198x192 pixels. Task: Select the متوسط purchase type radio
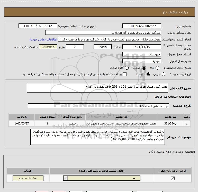tap(148, 74)
